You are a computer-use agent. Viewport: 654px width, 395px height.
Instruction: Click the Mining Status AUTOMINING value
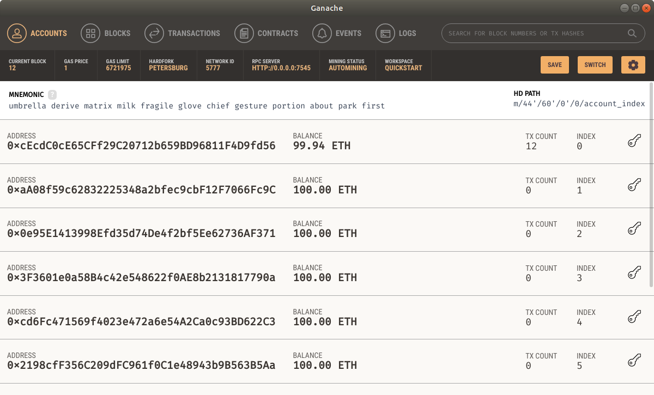tap(348, 68)
